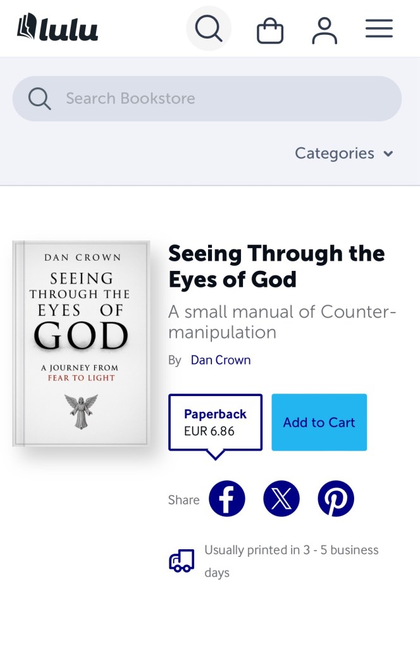Open author Dan Crown's link
Image resolution: width=420 pixels, height=648 pixels.
(221, 360)
